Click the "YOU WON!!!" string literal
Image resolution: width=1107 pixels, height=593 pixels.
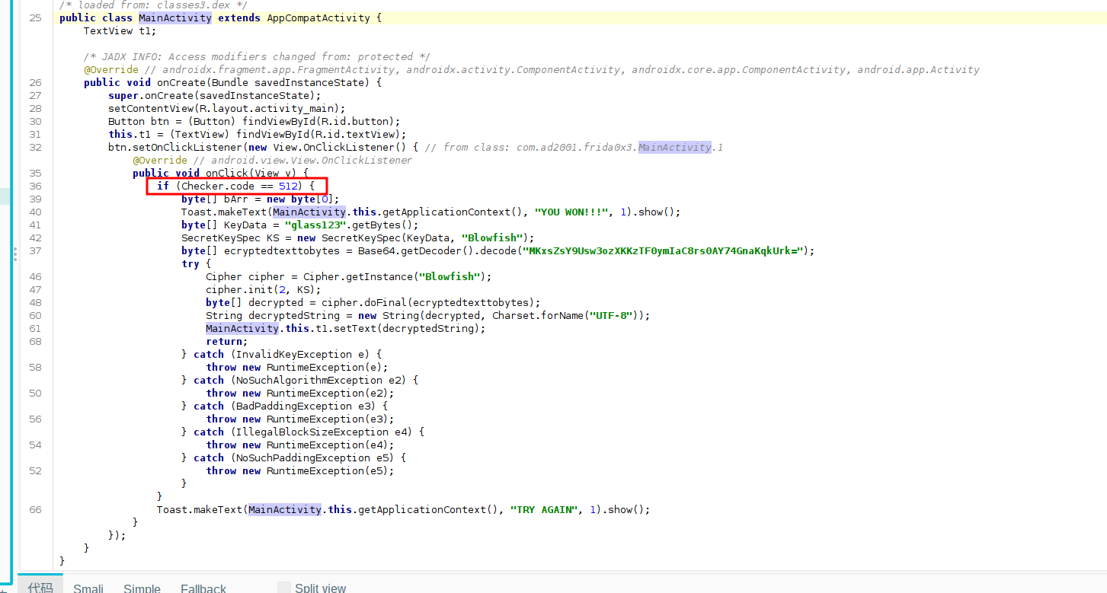coord(571,212)
